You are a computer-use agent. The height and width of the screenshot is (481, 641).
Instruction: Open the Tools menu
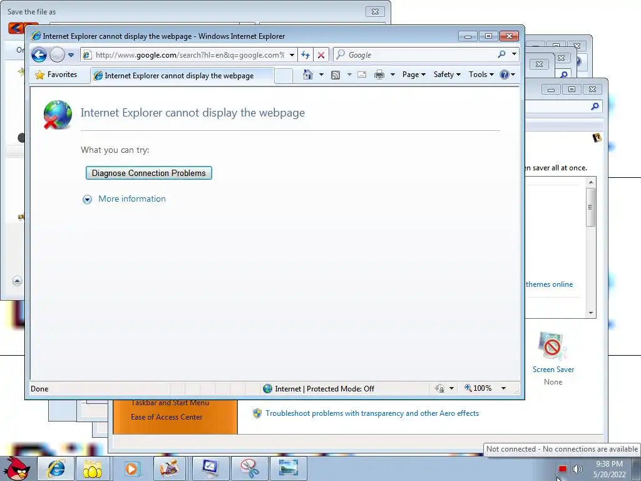point(481,75)
